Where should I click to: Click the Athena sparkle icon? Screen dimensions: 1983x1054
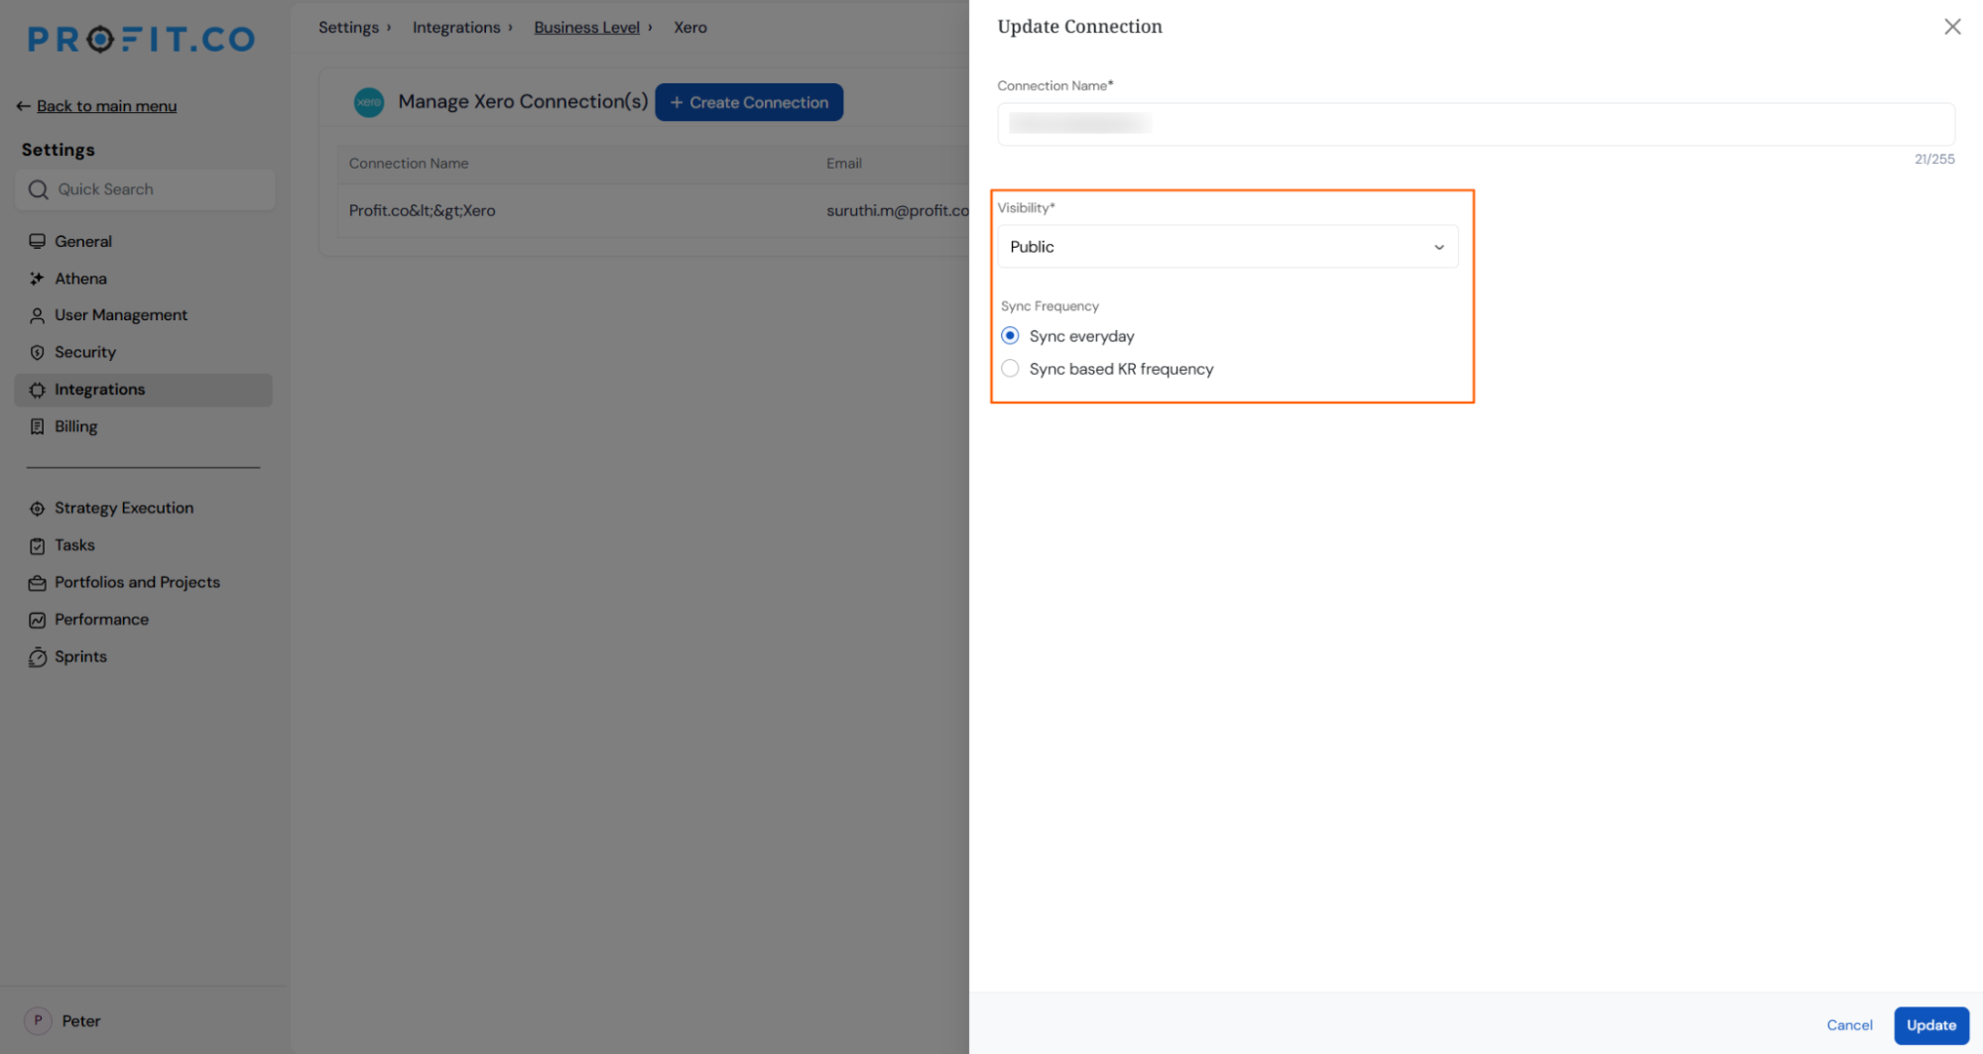[x=37, y=279]
